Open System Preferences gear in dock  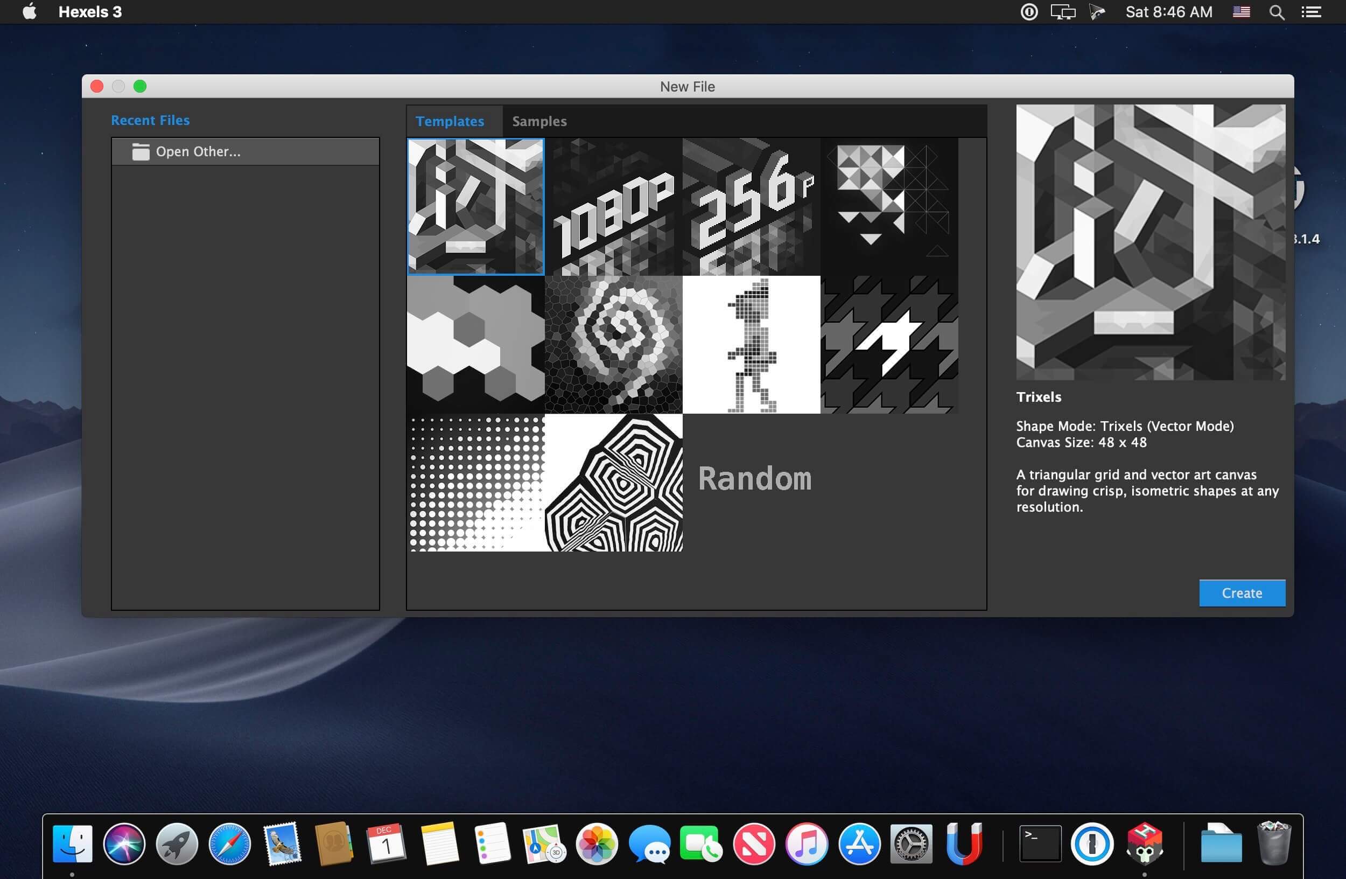pyautogui.click(x=911, y=843)
